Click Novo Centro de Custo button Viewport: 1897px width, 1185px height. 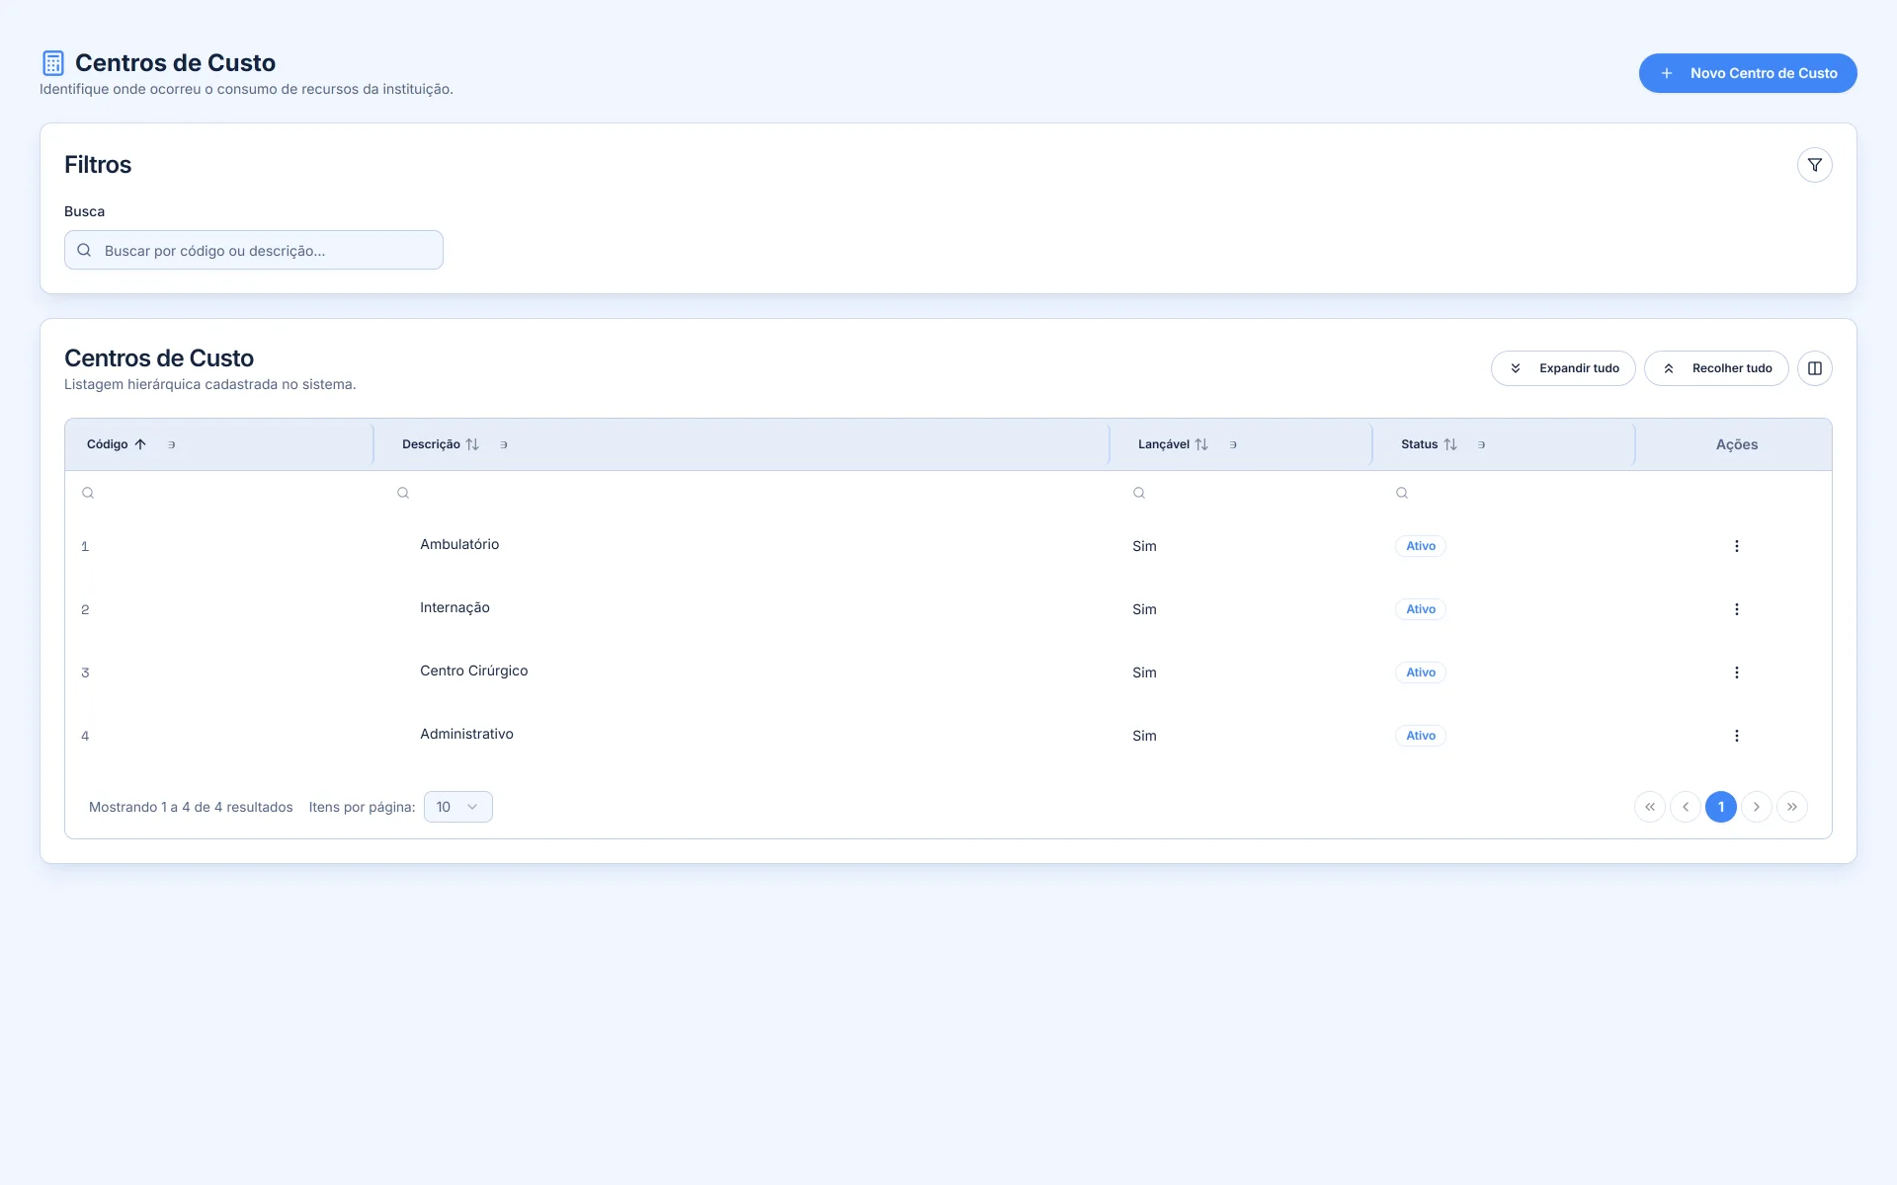[x=1748, y=73]
